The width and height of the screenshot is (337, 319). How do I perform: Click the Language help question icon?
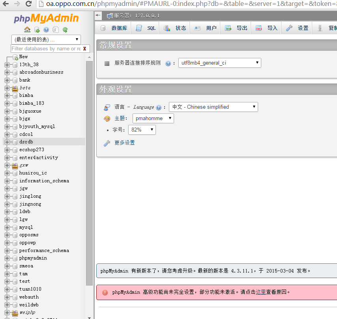[x=159, y=108]
